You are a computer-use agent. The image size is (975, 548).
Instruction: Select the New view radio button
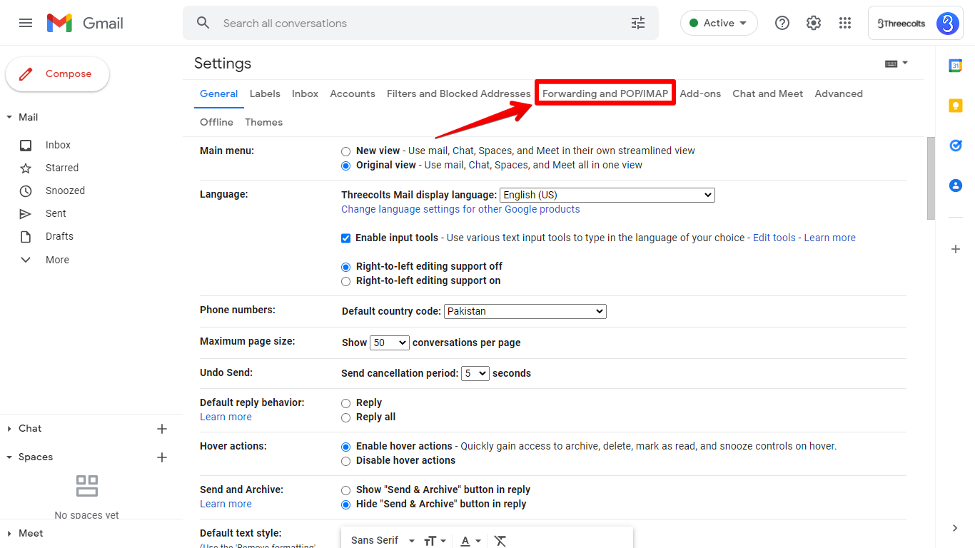pyautogui.click(x=346, y=151)
